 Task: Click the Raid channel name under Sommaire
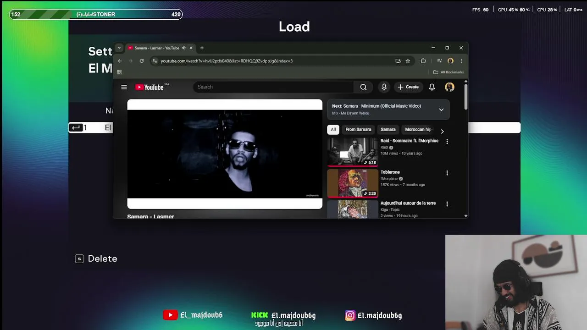coord(384,148)
